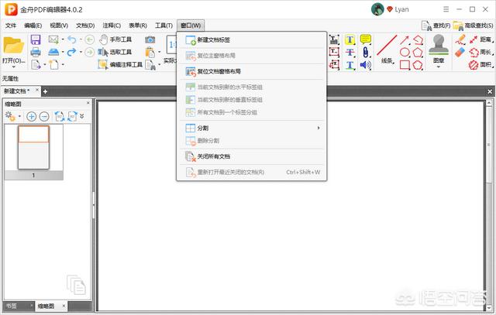Open the View (视图(V)) menu
This screenshot has height=315, width=496.
[x=59, y=26]
